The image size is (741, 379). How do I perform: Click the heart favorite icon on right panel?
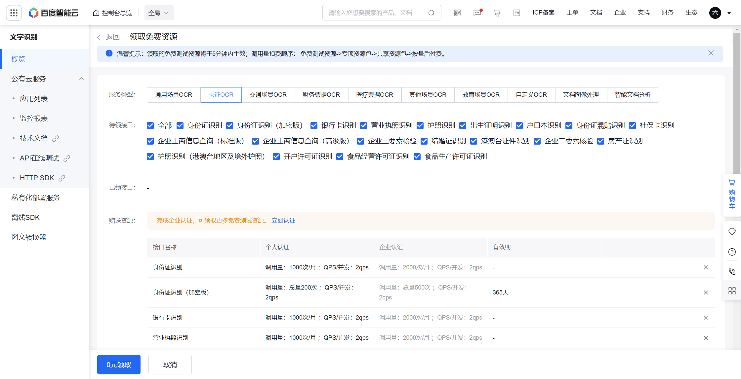pyautogui.click(x=732, y=232)
